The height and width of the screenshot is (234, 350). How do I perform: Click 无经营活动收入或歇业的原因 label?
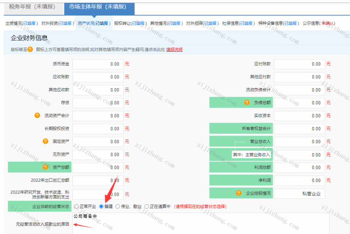coord(42,224)
